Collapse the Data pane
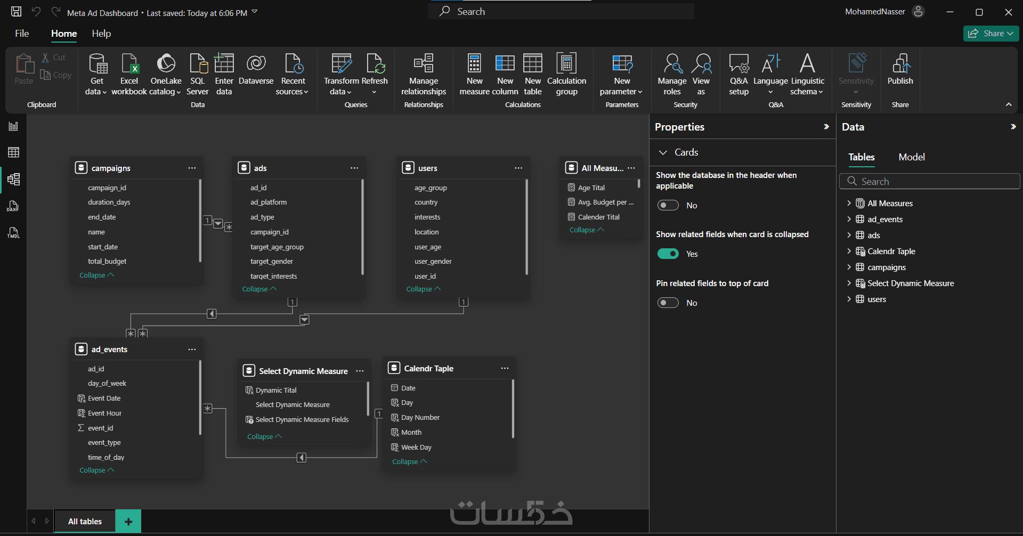1023x536 pixels. 1013,127
